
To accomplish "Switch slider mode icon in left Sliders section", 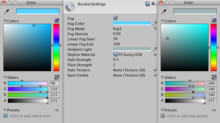I will pos(57,77).
